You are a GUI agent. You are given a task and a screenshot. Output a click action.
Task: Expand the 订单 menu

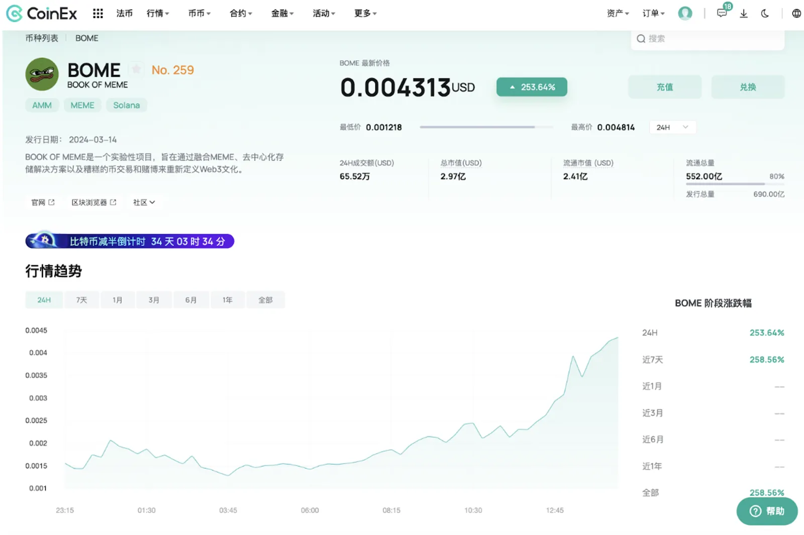coord(654,14)
